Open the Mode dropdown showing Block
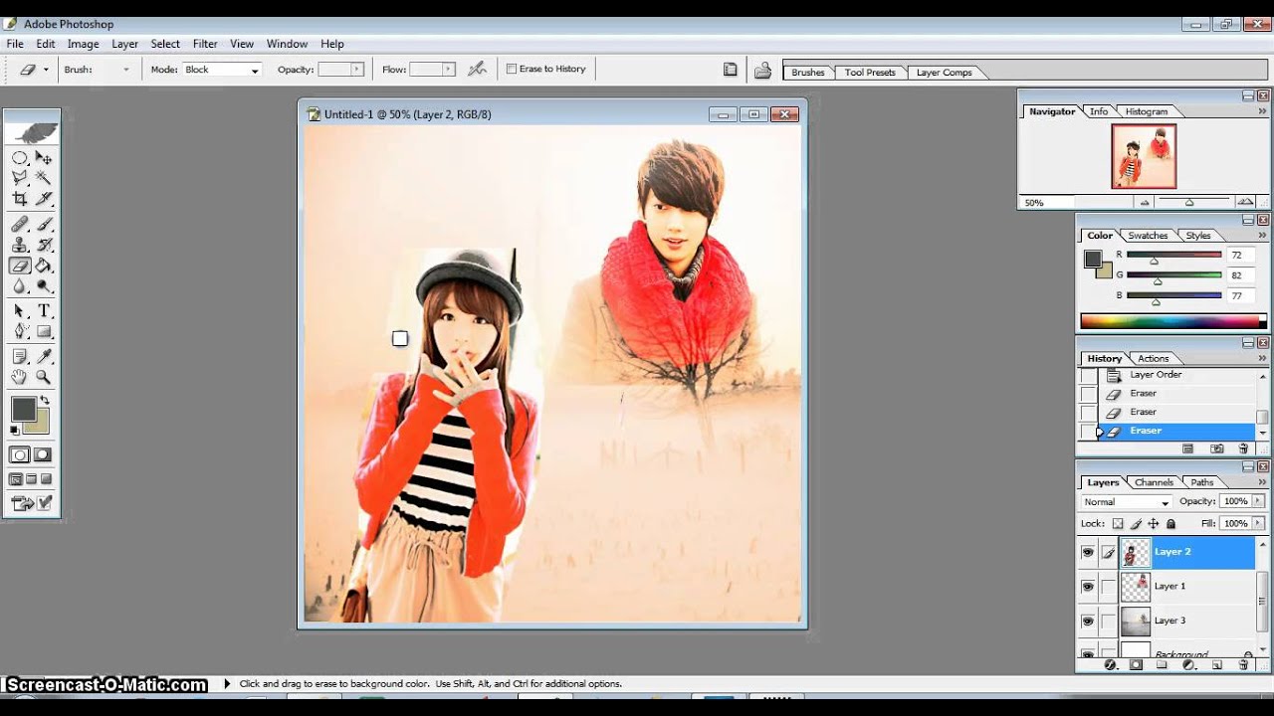 [x=222, y=70]
